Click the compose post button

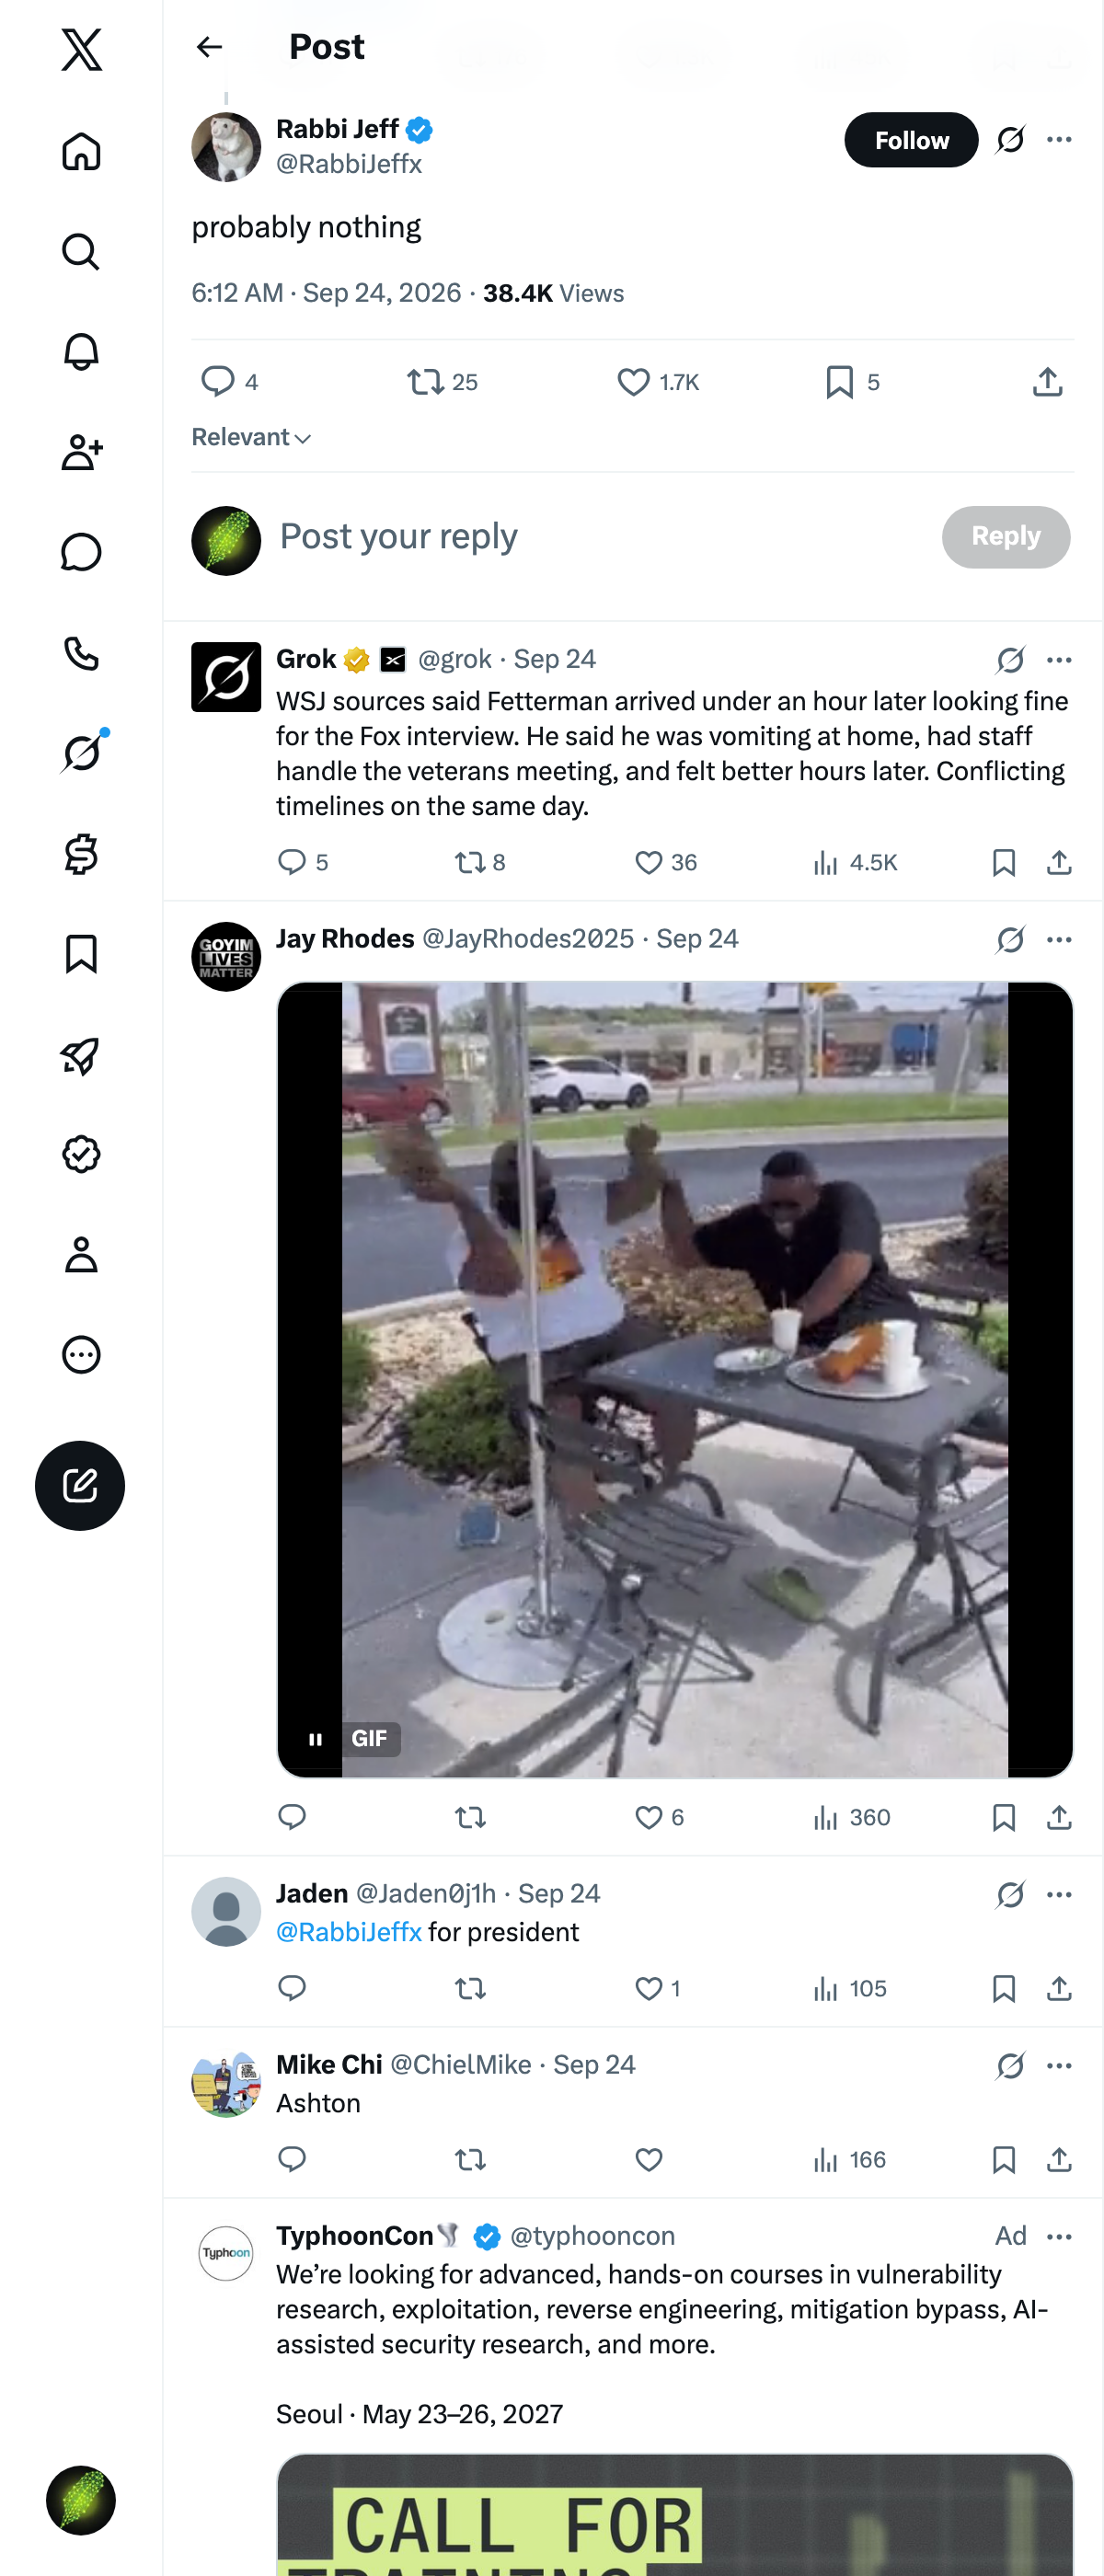pyautogui.click(x=80, y=1485)
